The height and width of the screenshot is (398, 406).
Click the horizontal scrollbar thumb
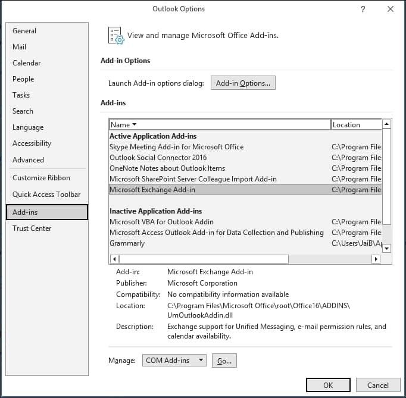204,259
